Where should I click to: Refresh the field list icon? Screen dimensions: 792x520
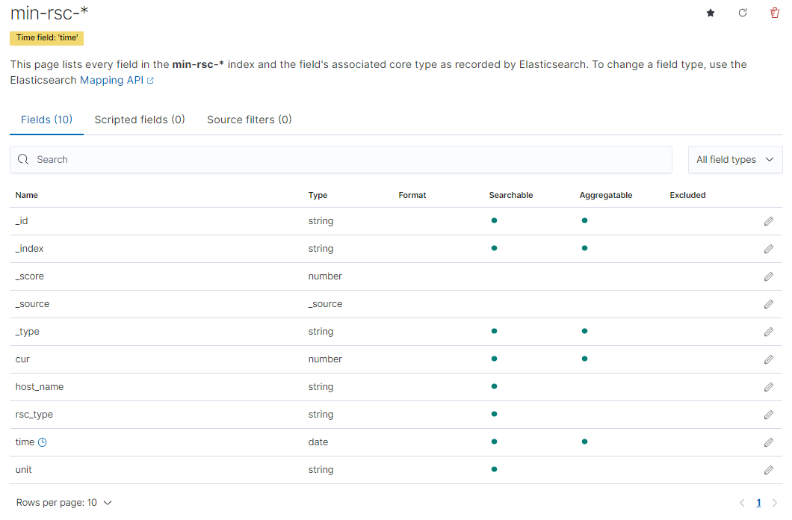click(x=743, y=13)
